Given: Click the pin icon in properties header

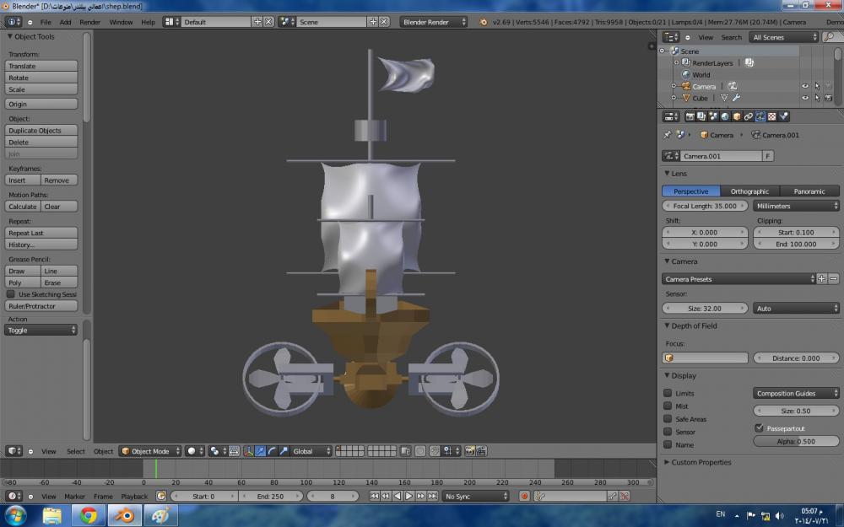Looking at the screenshot, I should (x=667, y=135).
